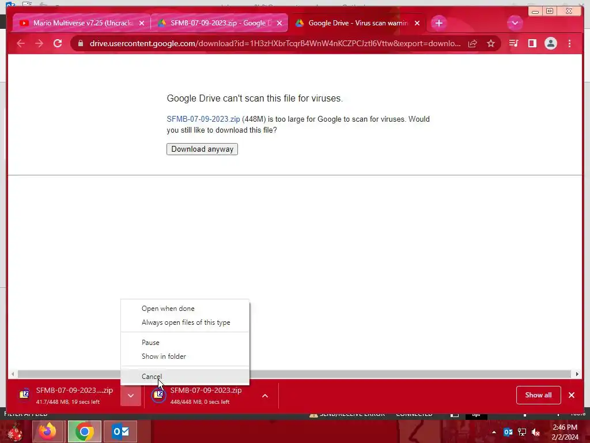Open Chrome's three-dot menu

[569, 43]
